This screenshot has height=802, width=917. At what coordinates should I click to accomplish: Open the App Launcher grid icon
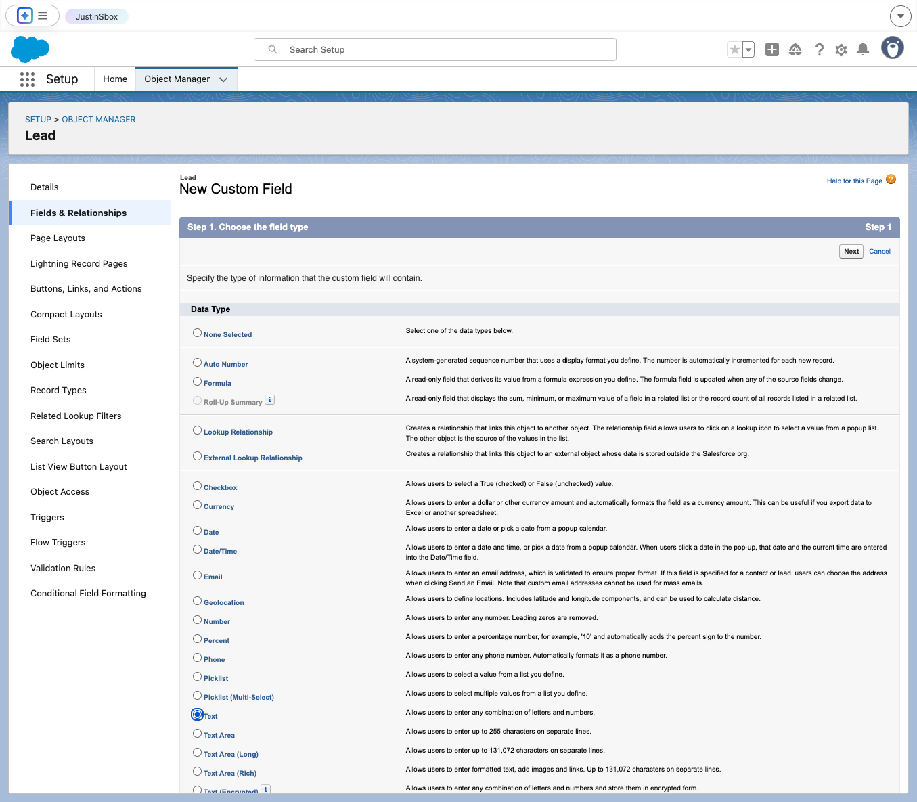(x=27, y=79)
